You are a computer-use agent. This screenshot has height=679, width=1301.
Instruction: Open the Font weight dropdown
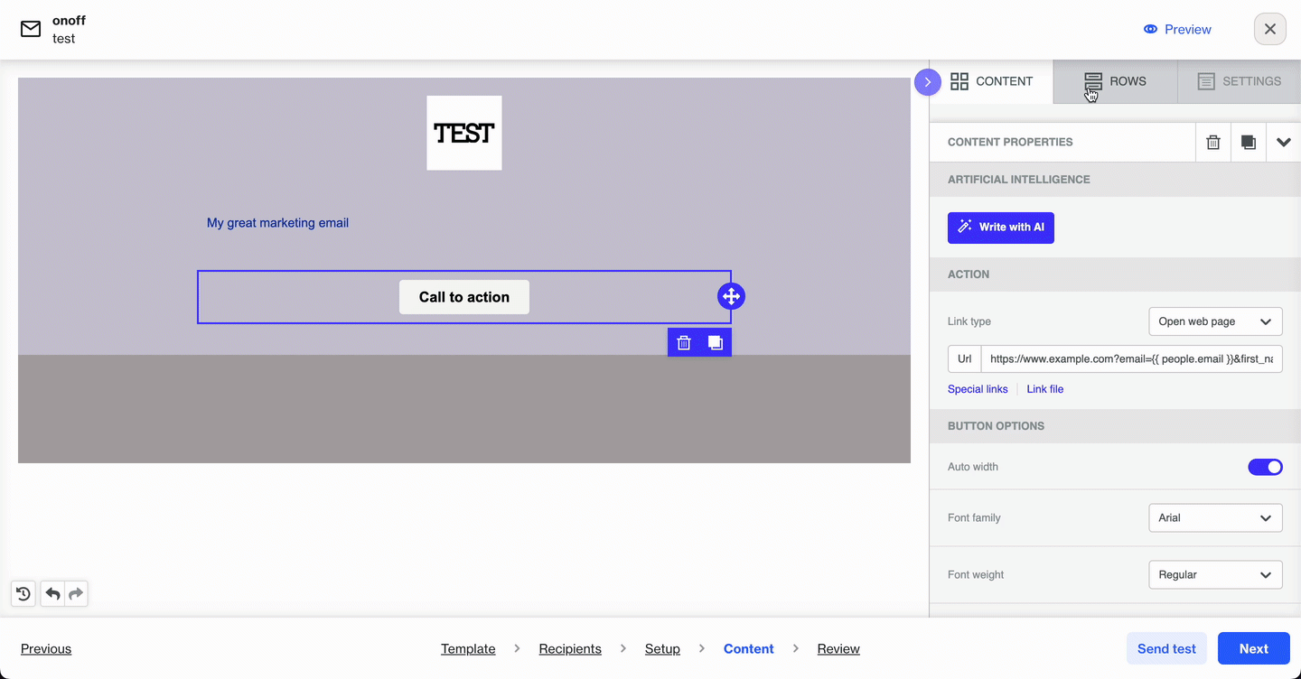[x=1215, y=574]
